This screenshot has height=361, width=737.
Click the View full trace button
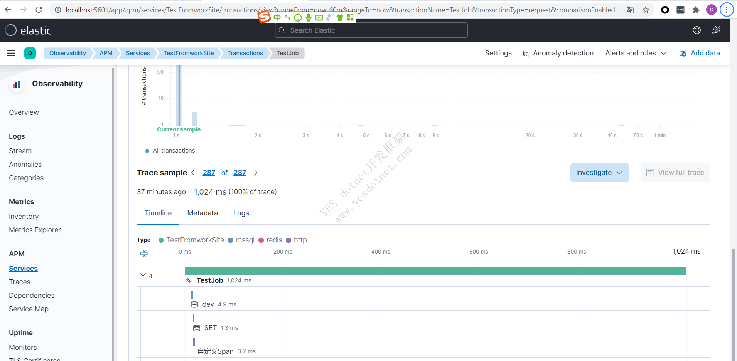pyautogui.click(x=675, y=173)
